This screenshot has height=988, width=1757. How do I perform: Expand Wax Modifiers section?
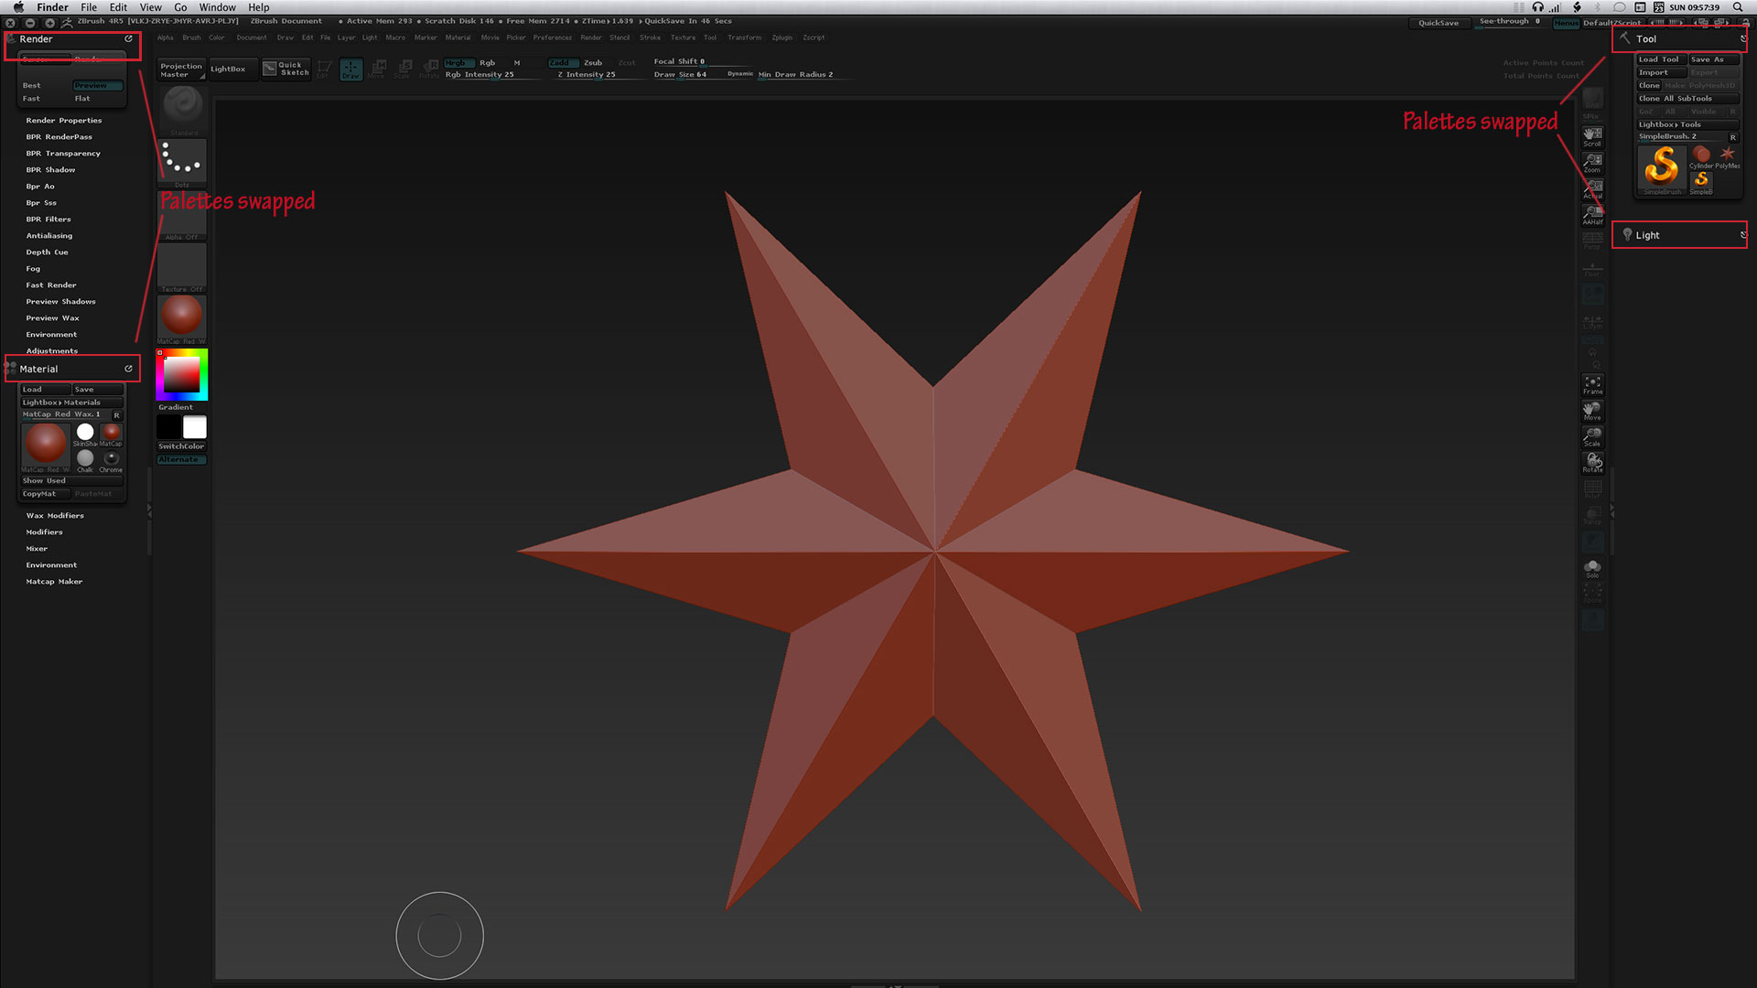coord(55,515)
